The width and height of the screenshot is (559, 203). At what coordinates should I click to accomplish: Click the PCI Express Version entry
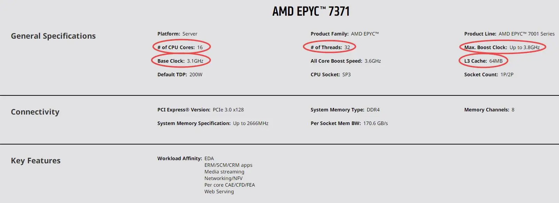[x=201, y=110]
